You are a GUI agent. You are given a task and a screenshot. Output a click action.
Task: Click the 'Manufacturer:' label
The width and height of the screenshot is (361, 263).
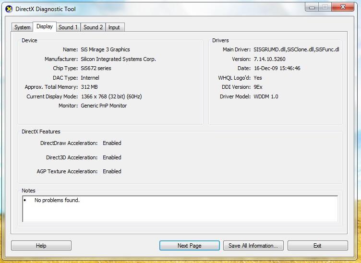[x=61, y=59]
